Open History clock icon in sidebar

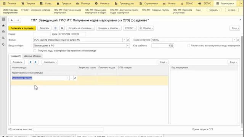[3, 32]
